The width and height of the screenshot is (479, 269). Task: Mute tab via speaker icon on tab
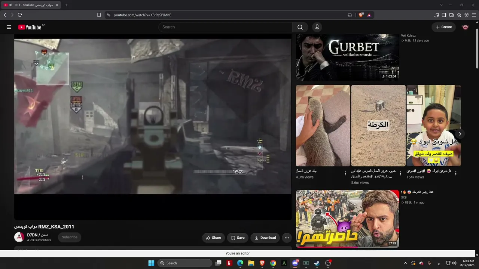coord(10,5)
